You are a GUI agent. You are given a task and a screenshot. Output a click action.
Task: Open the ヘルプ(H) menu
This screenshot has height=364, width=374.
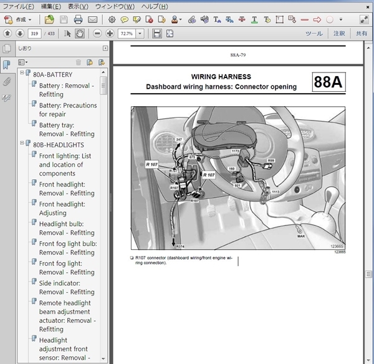(155, 6)
